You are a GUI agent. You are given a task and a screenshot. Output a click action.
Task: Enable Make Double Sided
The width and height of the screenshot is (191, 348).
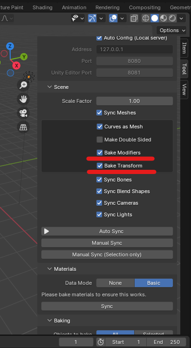pos(100,140)
